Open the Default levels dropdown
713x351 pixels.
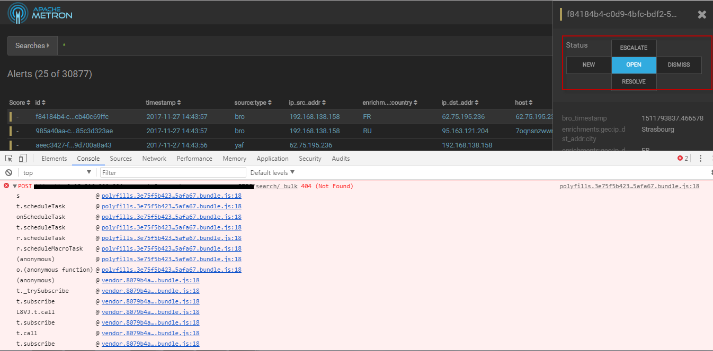(272, 172)
